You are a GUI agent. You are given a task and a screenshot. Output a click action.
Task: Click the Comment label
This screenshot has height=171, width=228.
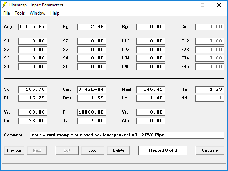tap(13, 135)
